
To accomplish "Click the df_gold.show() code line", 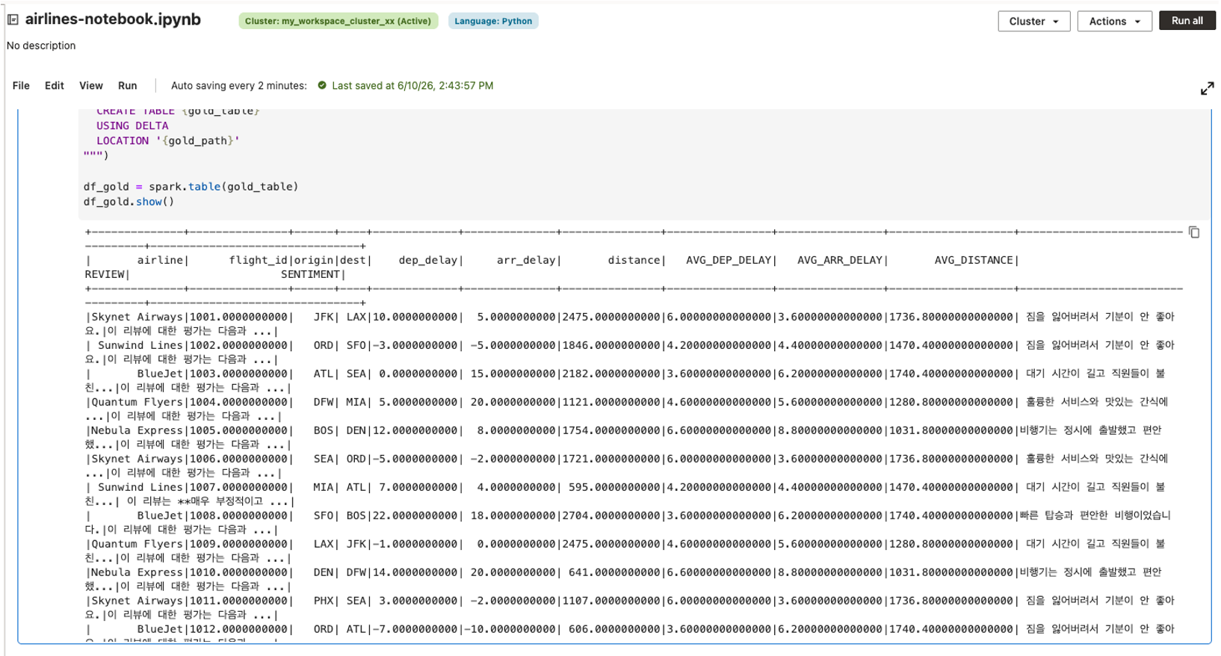I will tap(129, 202).
